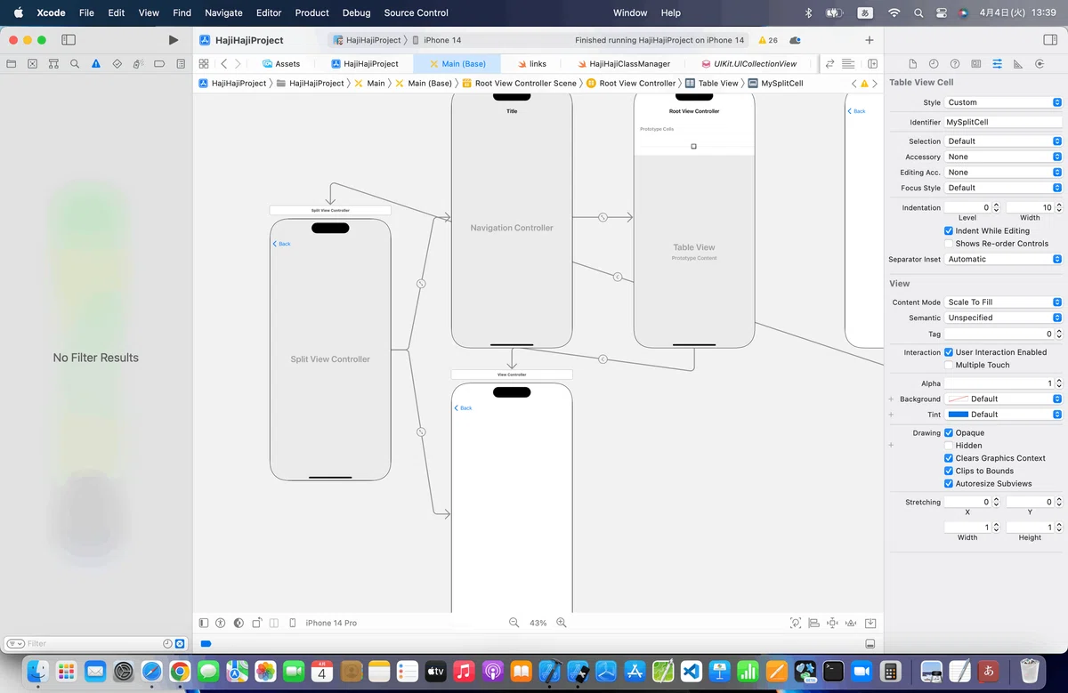Toggle Clips to Bounds checkbox
The image size is (1068, 693).
tap(949, 471)
